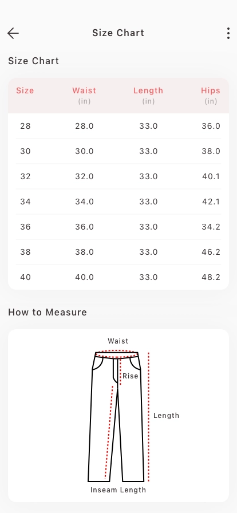Choose waist value 34.0

(85, 202)
